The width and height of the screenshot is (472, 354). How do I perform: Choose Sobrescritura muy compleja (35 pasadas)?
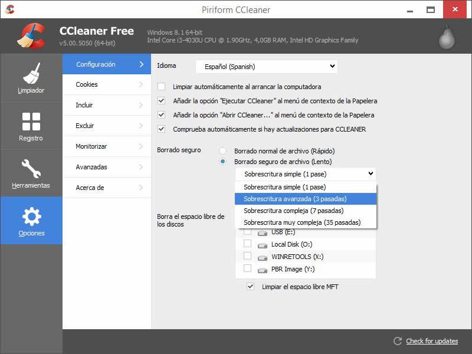point(306,222)
